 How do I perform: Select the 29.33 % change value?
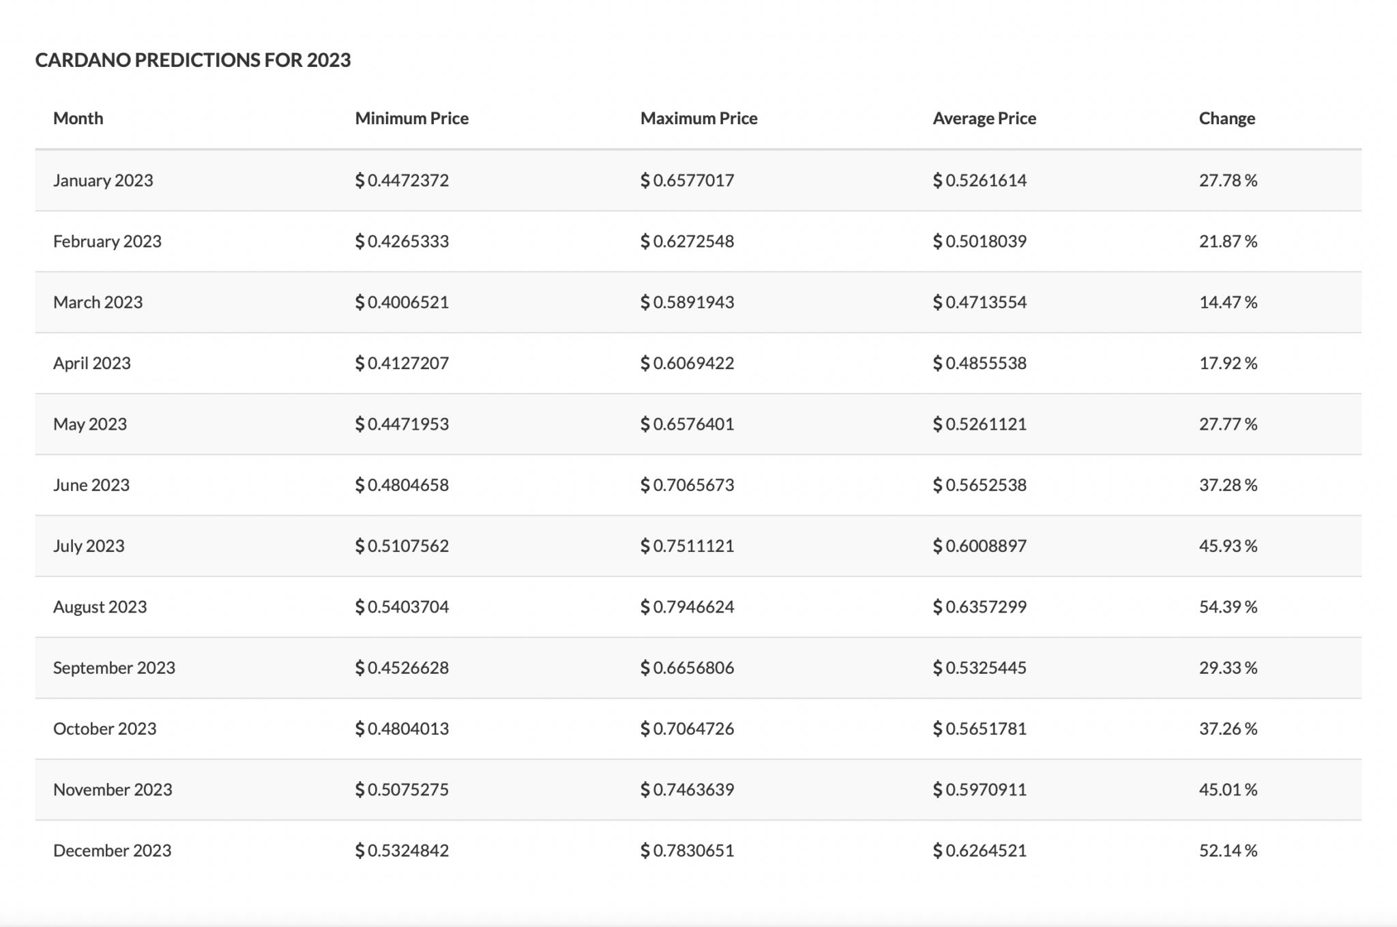(1229, 668)
